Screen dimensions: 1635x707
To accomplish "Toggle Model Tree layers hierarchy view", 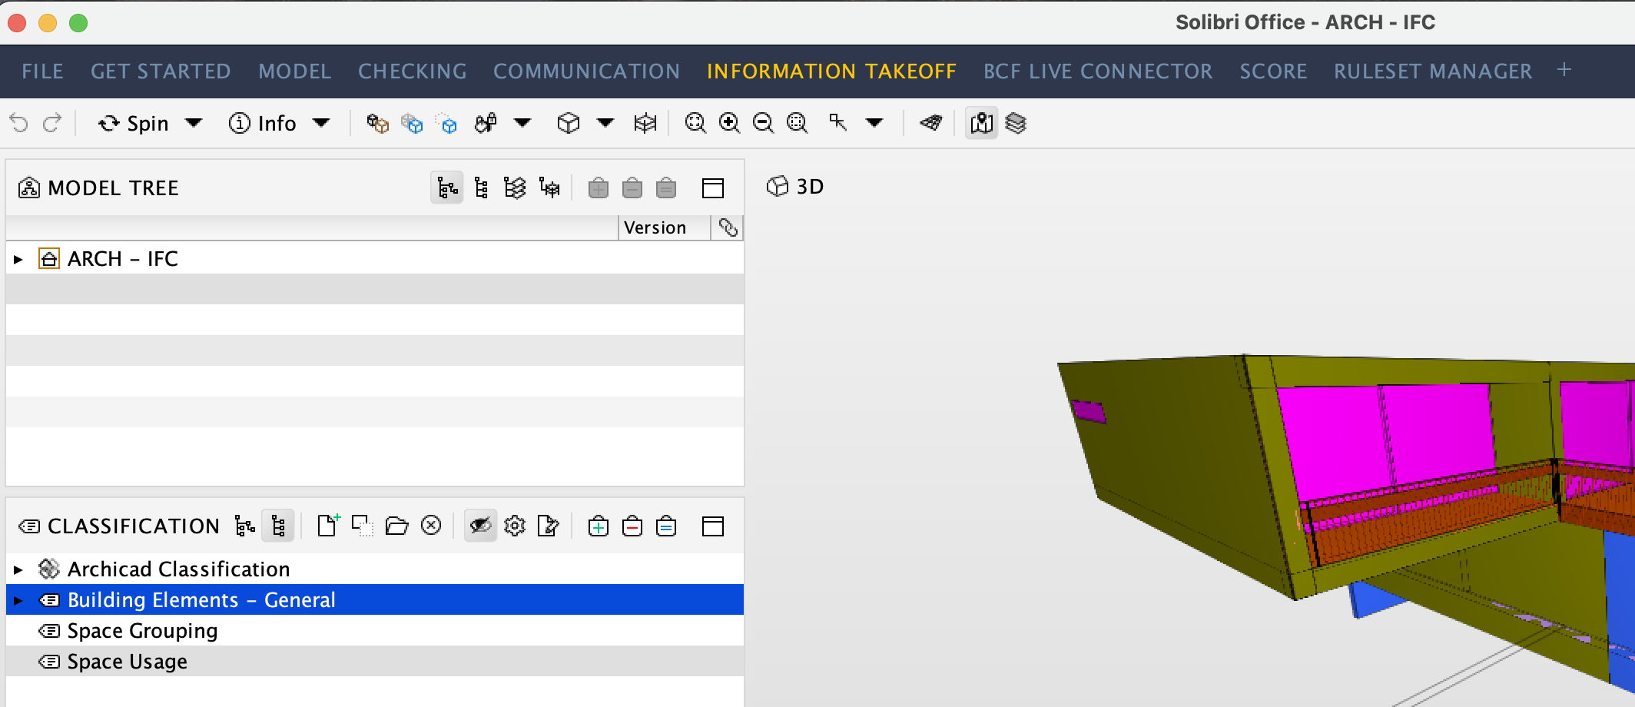I will (515, 188).
